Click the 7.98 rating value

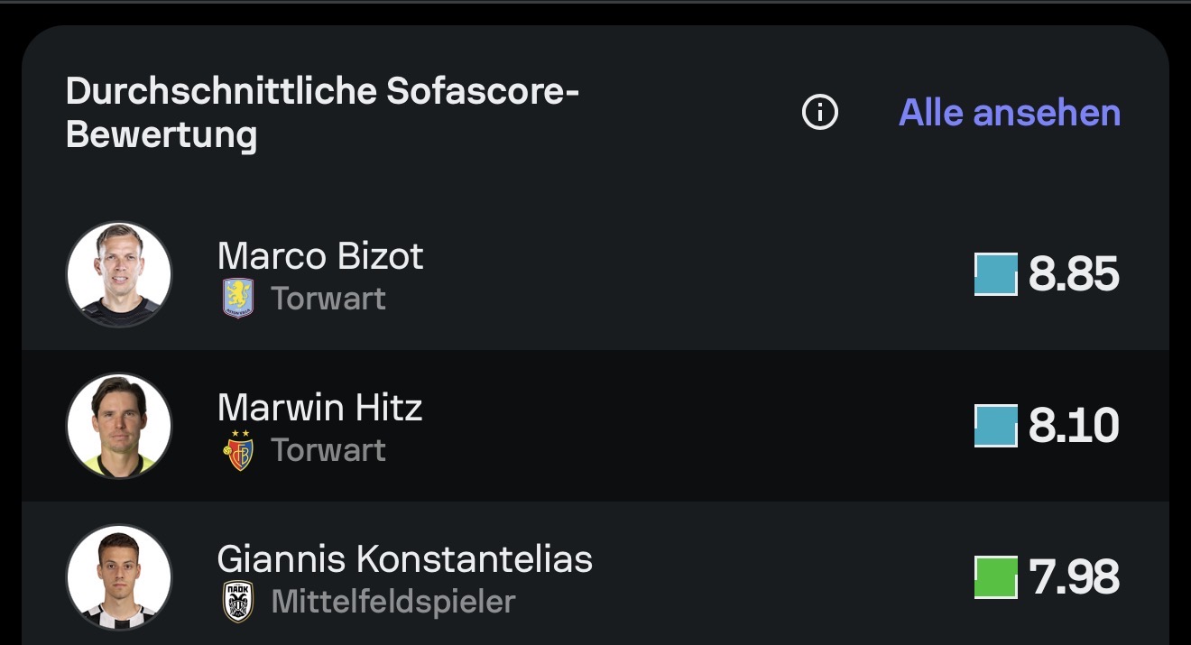(x=1074, y=577)
